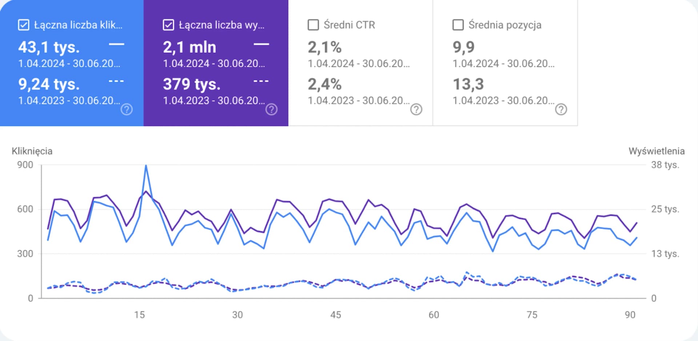Open help icon in total clicks card
The height and width of the screenshot is (341, 698).
127,109
